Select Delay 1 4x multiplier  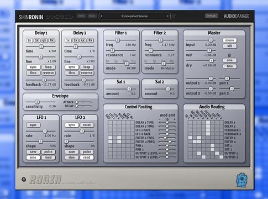[x=44, y=40]
